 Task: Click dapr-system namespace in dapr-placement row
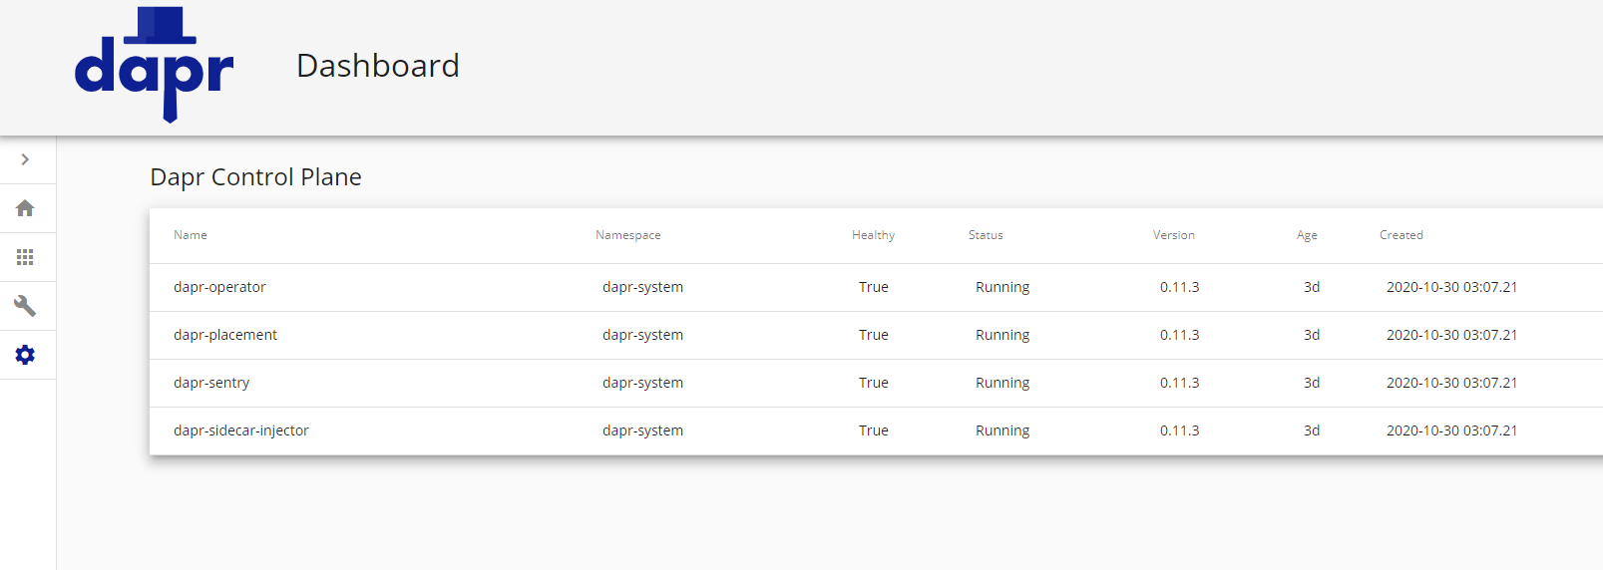click(x=643, y=335)
